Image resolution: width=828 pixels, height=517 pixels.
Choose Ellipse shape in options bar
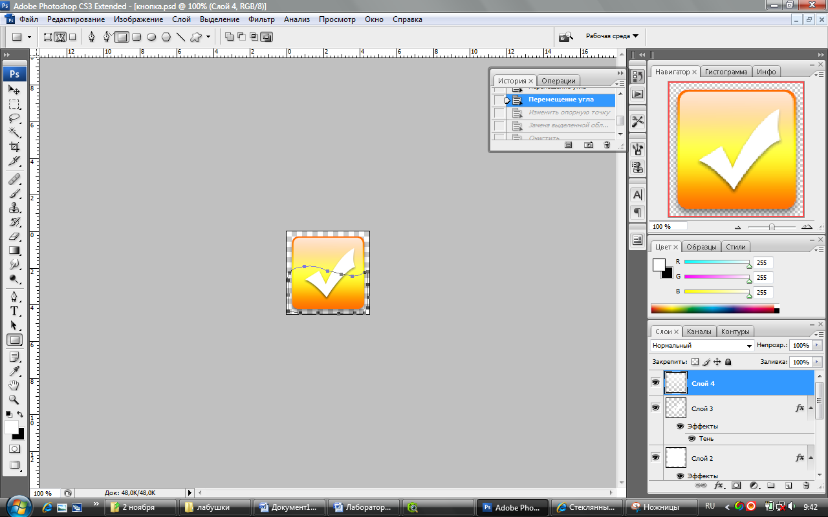pyautogui.click(x=151, y=37)
